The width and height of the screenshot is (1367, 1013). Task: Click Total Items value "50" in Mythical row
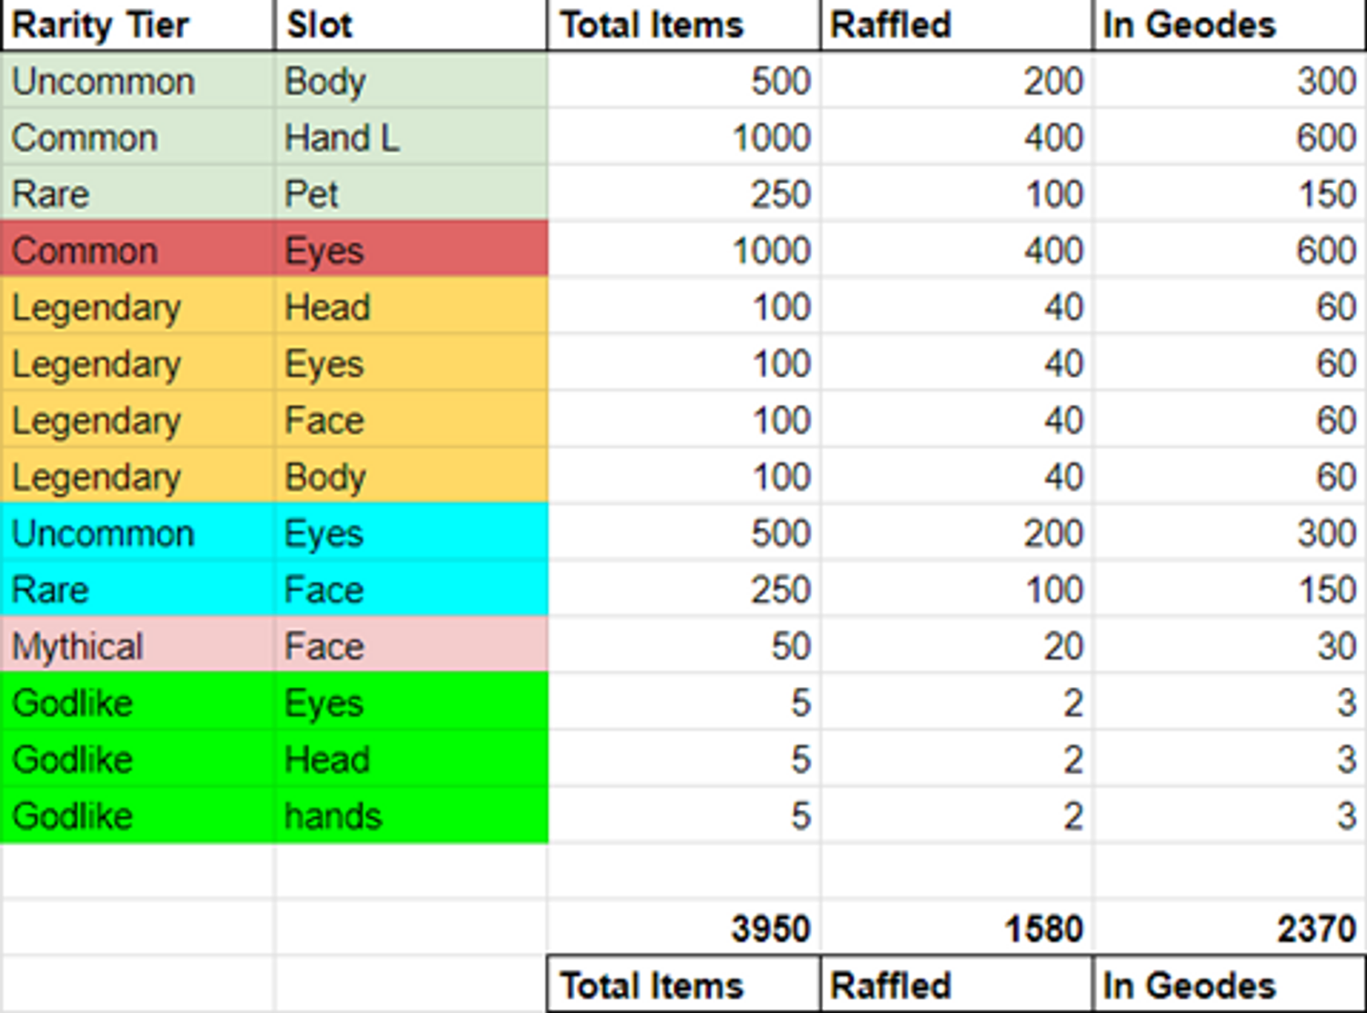tap(683, 646)
